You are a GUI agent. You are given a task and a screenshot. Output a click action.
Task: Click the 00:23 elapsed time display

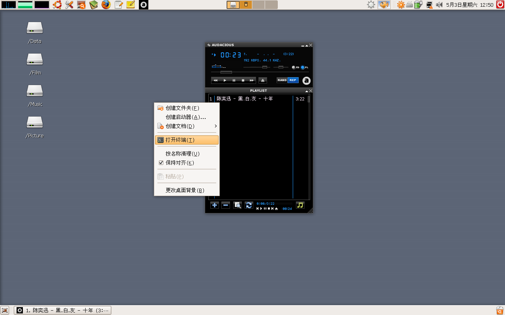(x=230, y=55)
